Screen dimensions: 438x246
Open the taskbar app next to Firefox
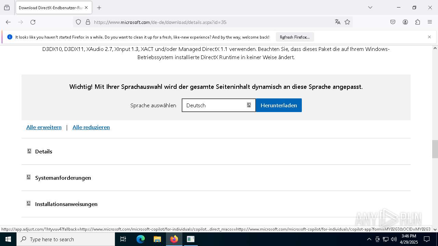click(x=191, y=239)
